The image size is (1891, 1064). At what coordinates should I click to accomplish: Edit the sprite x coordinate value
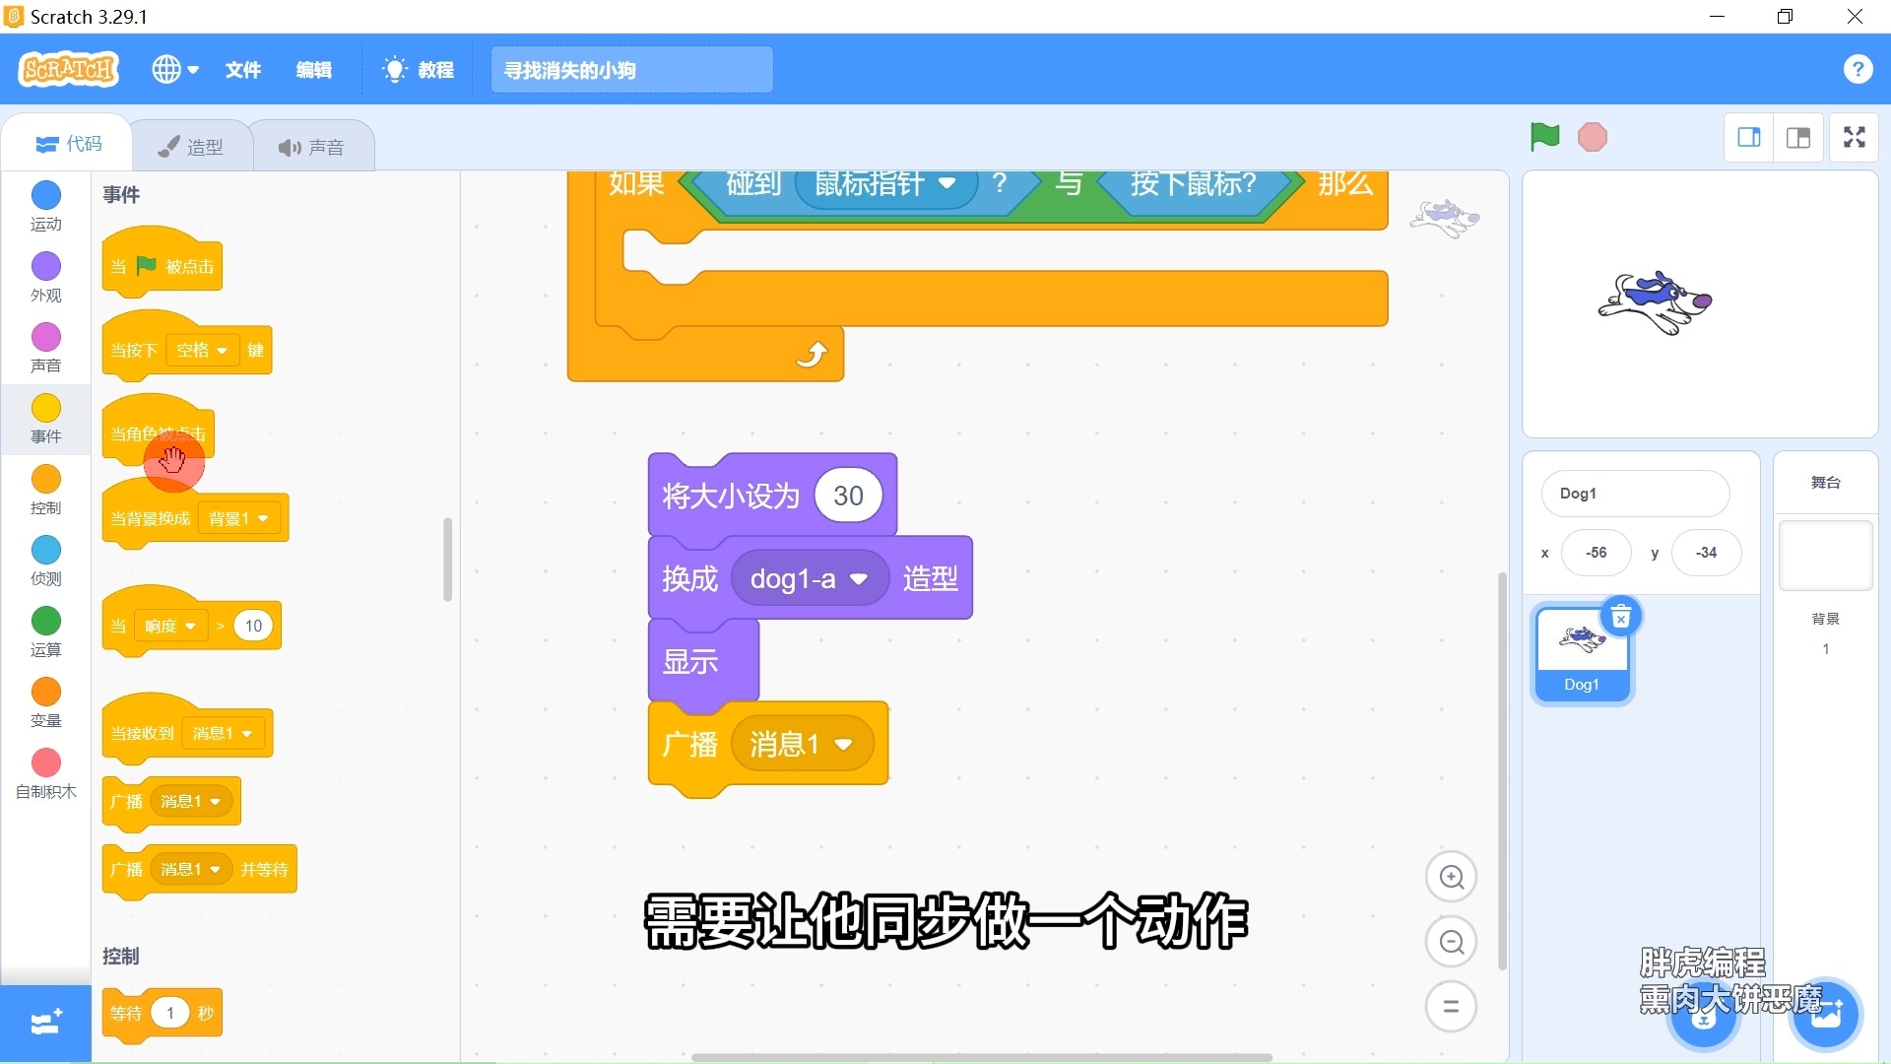tap(1596, 553)
